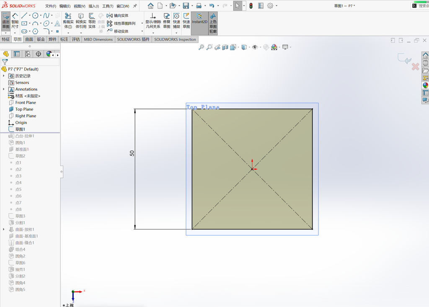Click Quick Snaps (快速捕捉) icon
This screenshot has height=307, width=429.
(x=176, y=21)
